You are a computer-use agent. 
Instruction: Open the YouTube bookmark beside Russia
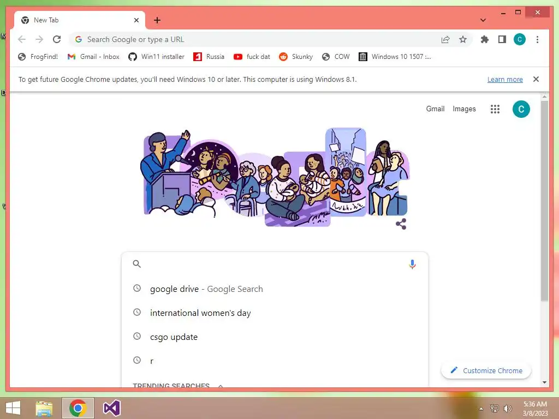click(x=252, y=57)
